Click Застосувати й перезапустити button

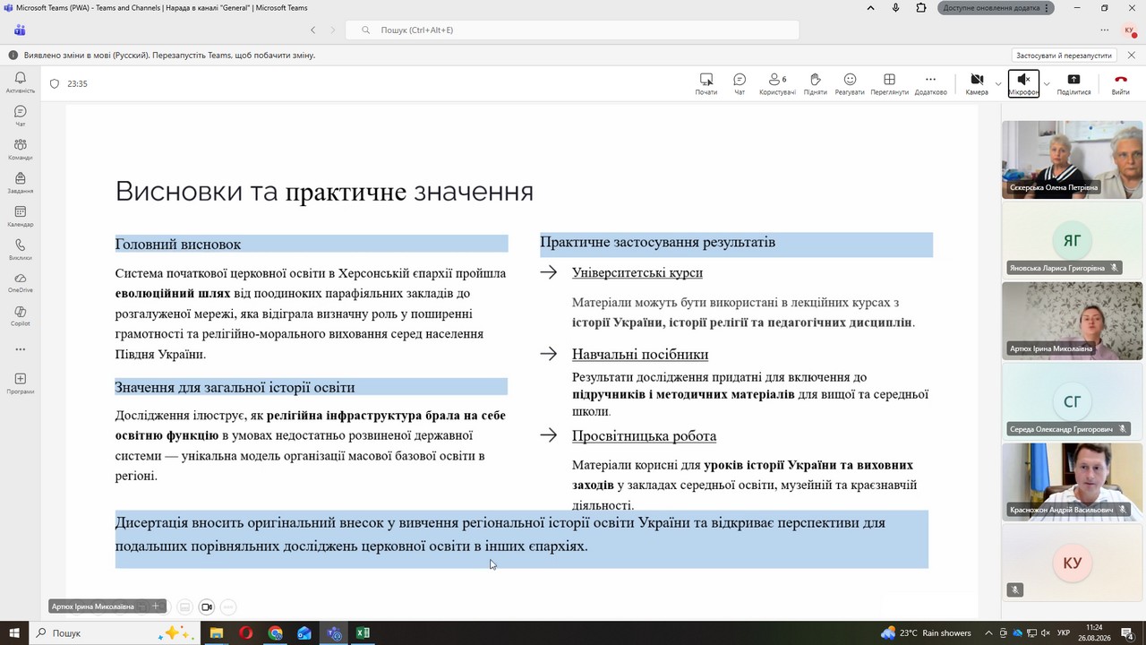point(1064,55)
